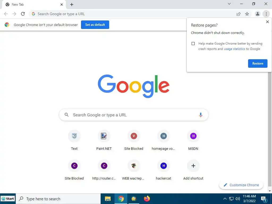Enable sending crash reports checkbox
272x204 pixels.
[193, 44]
